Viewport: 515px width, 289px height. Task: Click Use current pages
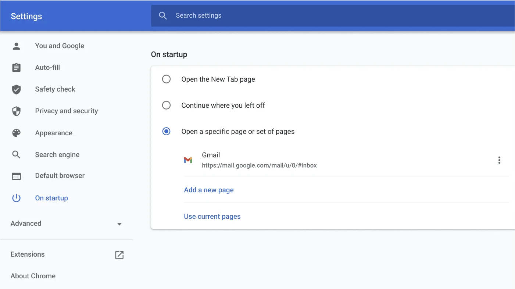[x=212, y=216]
